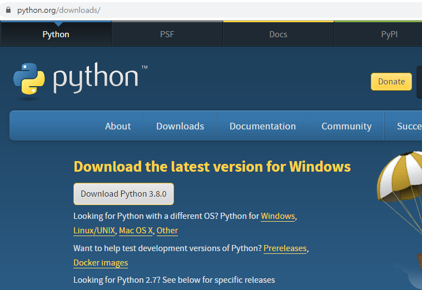Click the padlock icon in address bar
422x290 pixels.
click(8, 10)
